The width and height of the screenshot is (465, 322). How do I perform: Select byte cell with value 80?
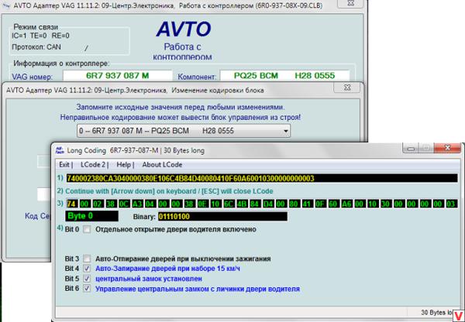[294, 204]
